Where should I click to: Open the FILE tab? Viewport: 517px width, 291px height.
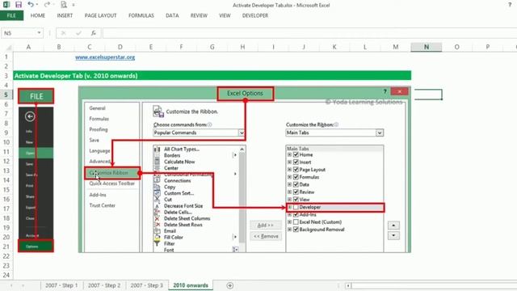(11, 15)
